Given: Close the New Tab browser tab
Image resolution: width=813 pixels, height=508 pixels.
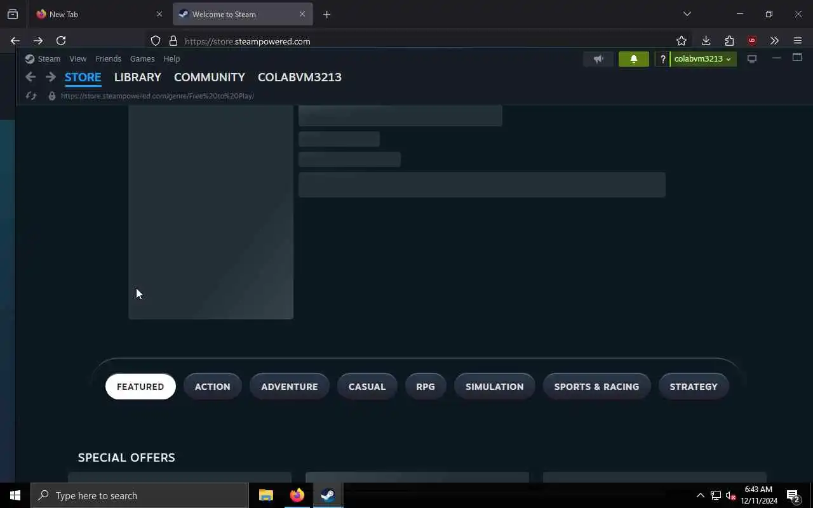Looking at the screenshot, I should pos(159,14).
